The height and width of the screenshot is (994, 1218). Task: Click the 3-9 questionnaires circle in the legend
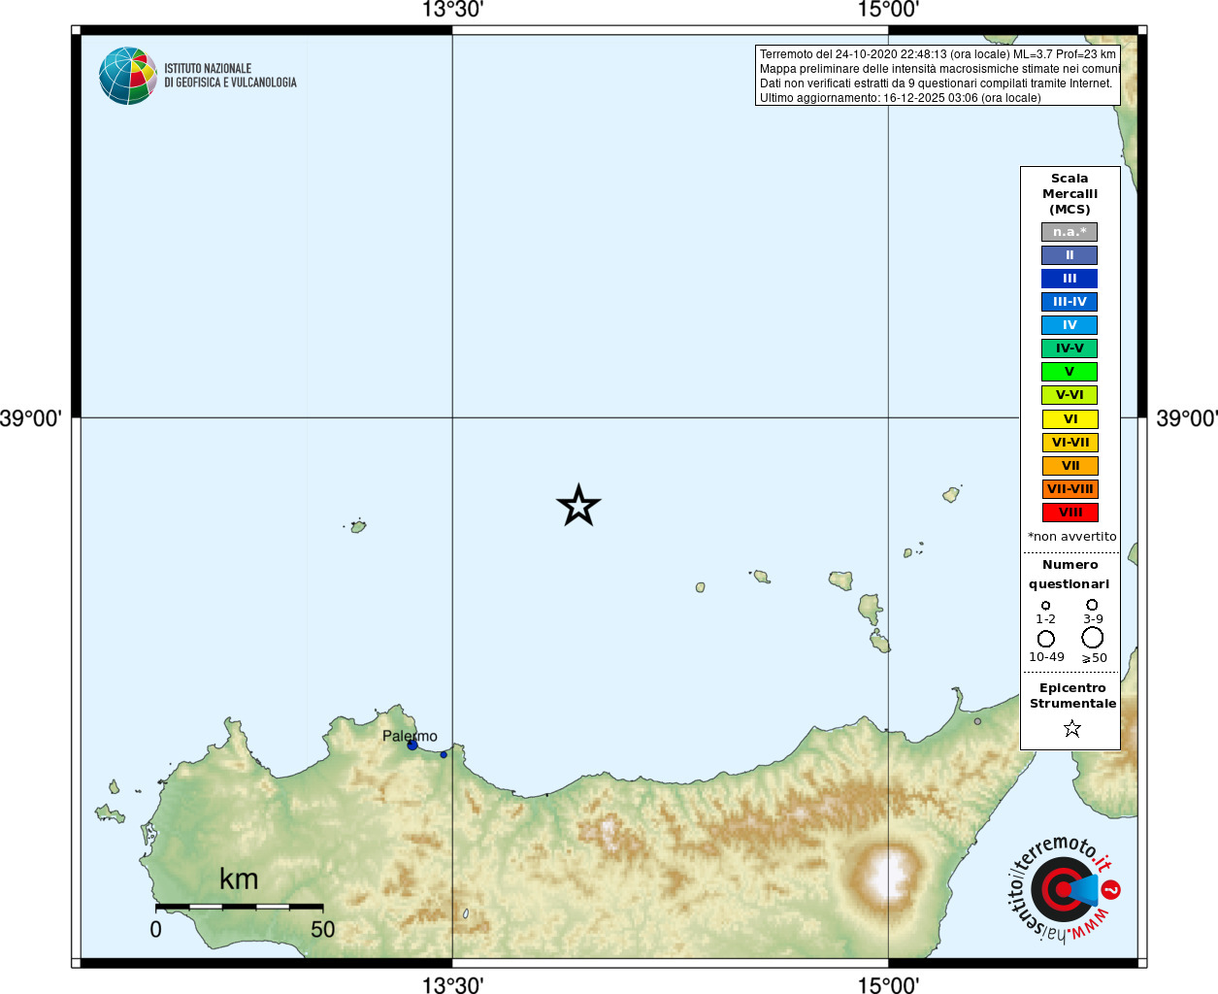(x=1092, y=605)
